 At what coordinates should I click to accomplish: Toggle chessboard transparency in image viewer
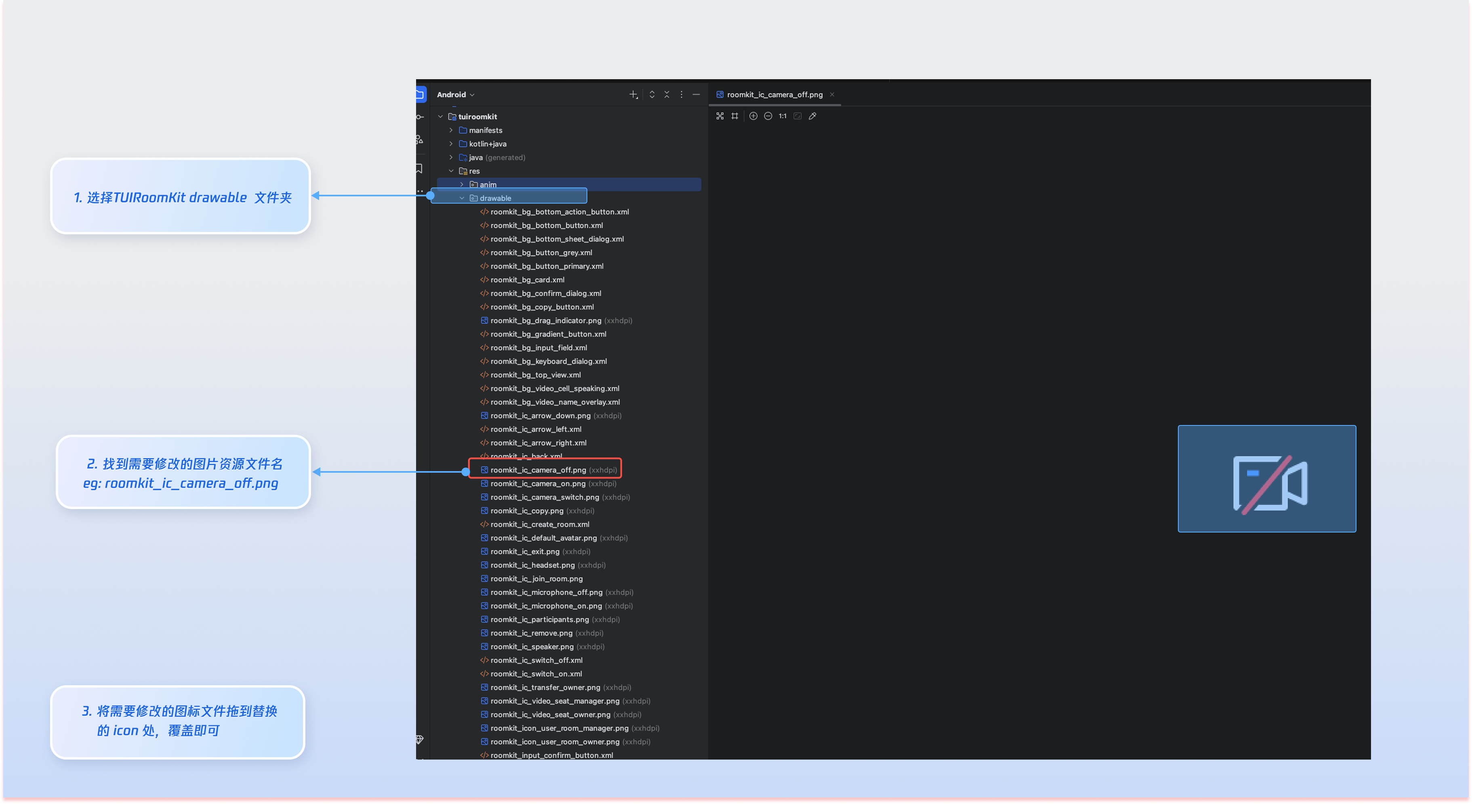coord(720,116)
